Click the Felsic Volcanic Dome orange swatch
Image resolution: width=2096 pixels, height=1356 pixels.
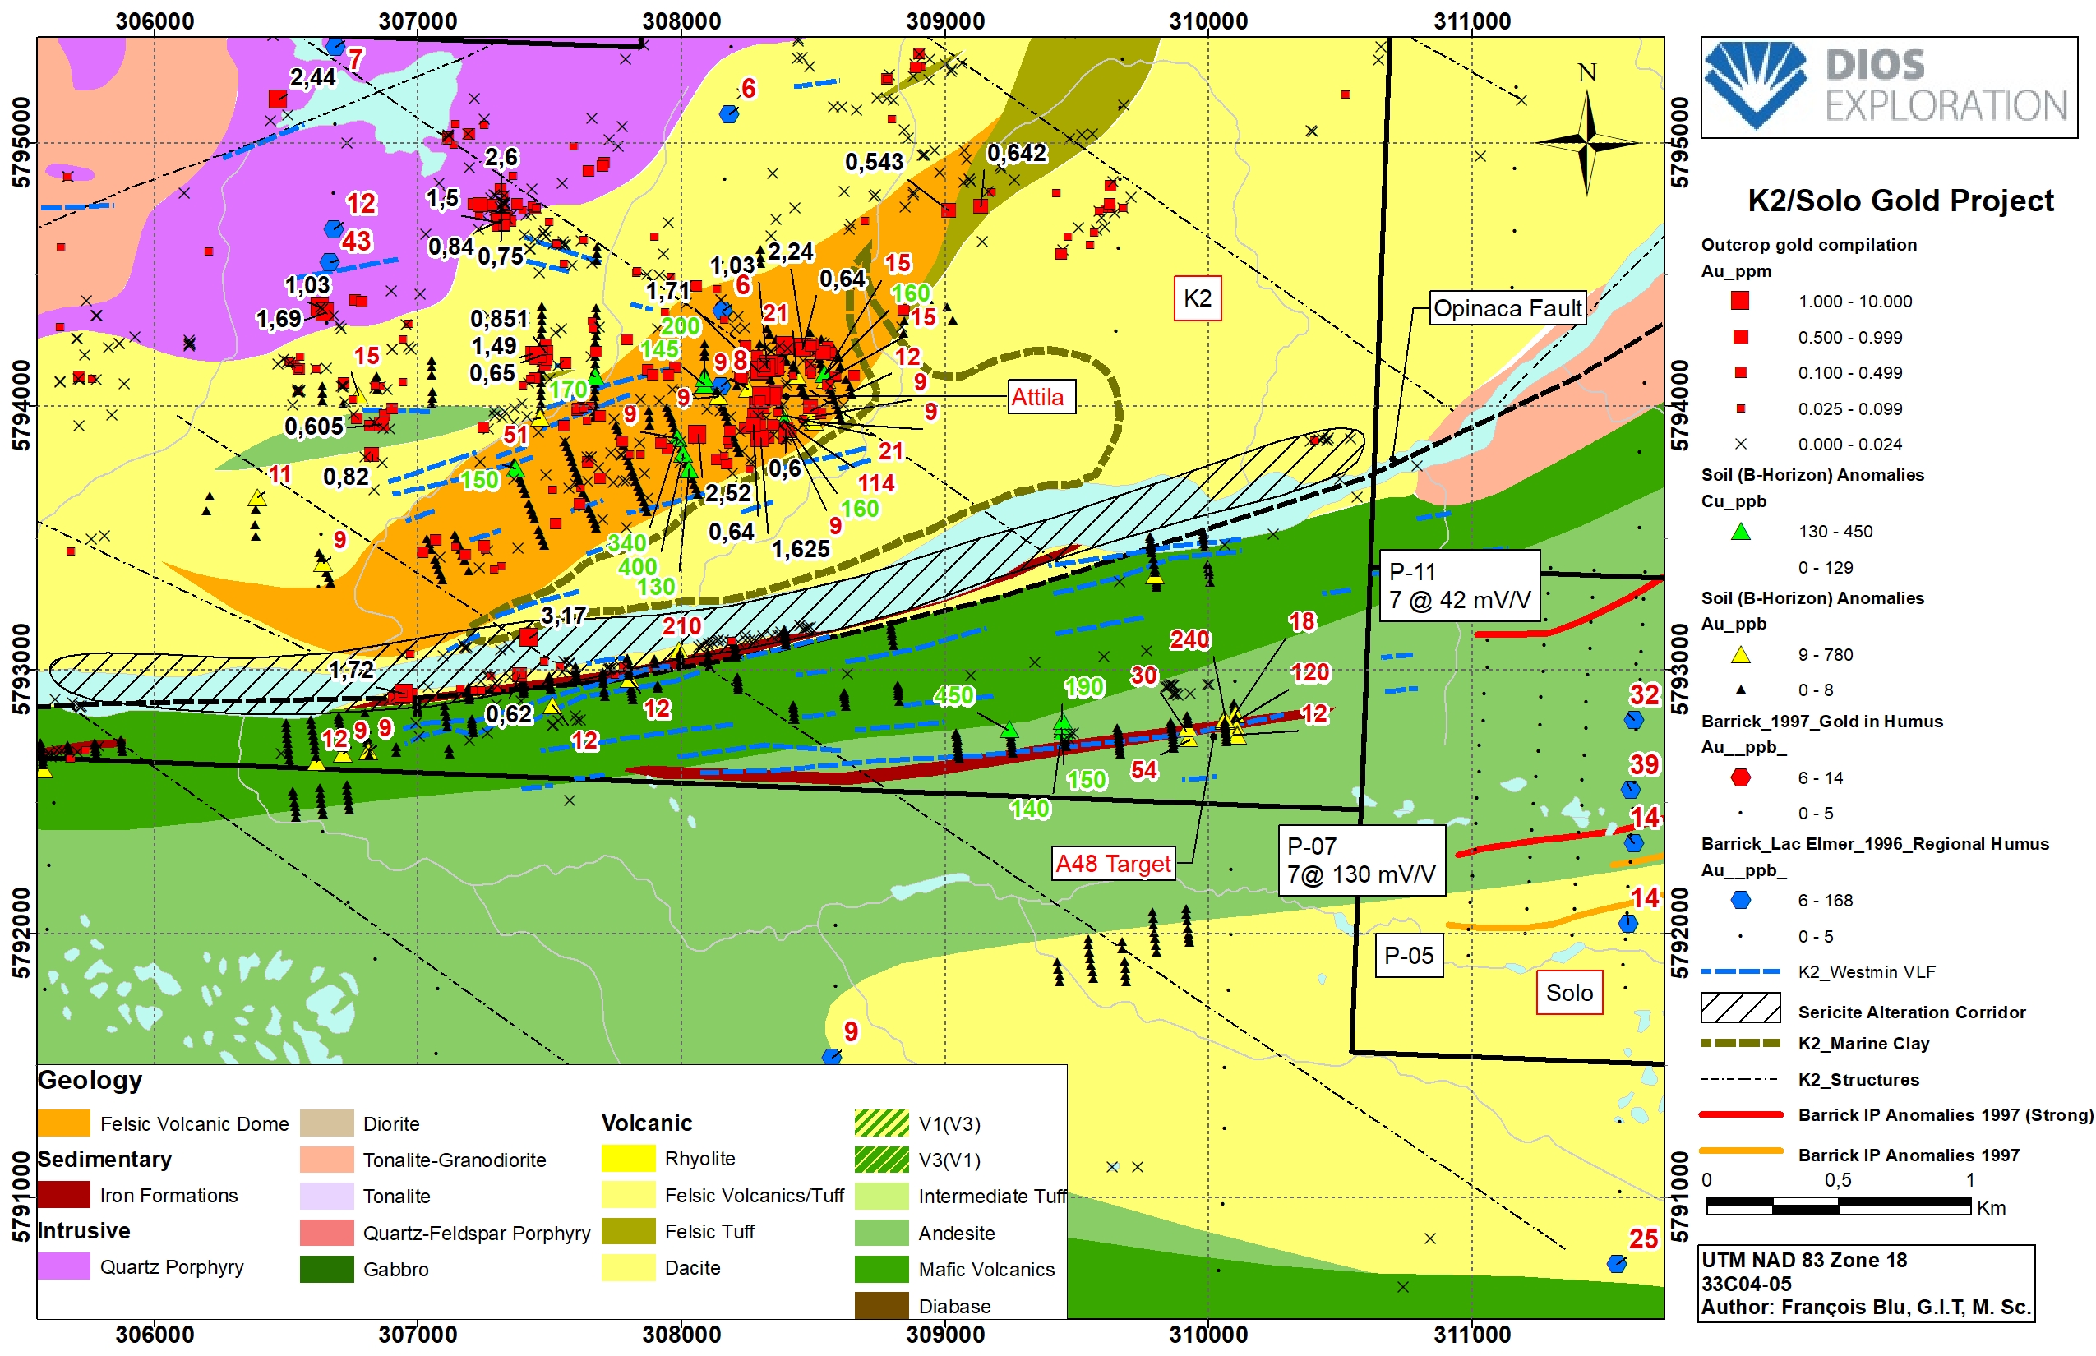pyautogui.click(x=63, y=1124)
